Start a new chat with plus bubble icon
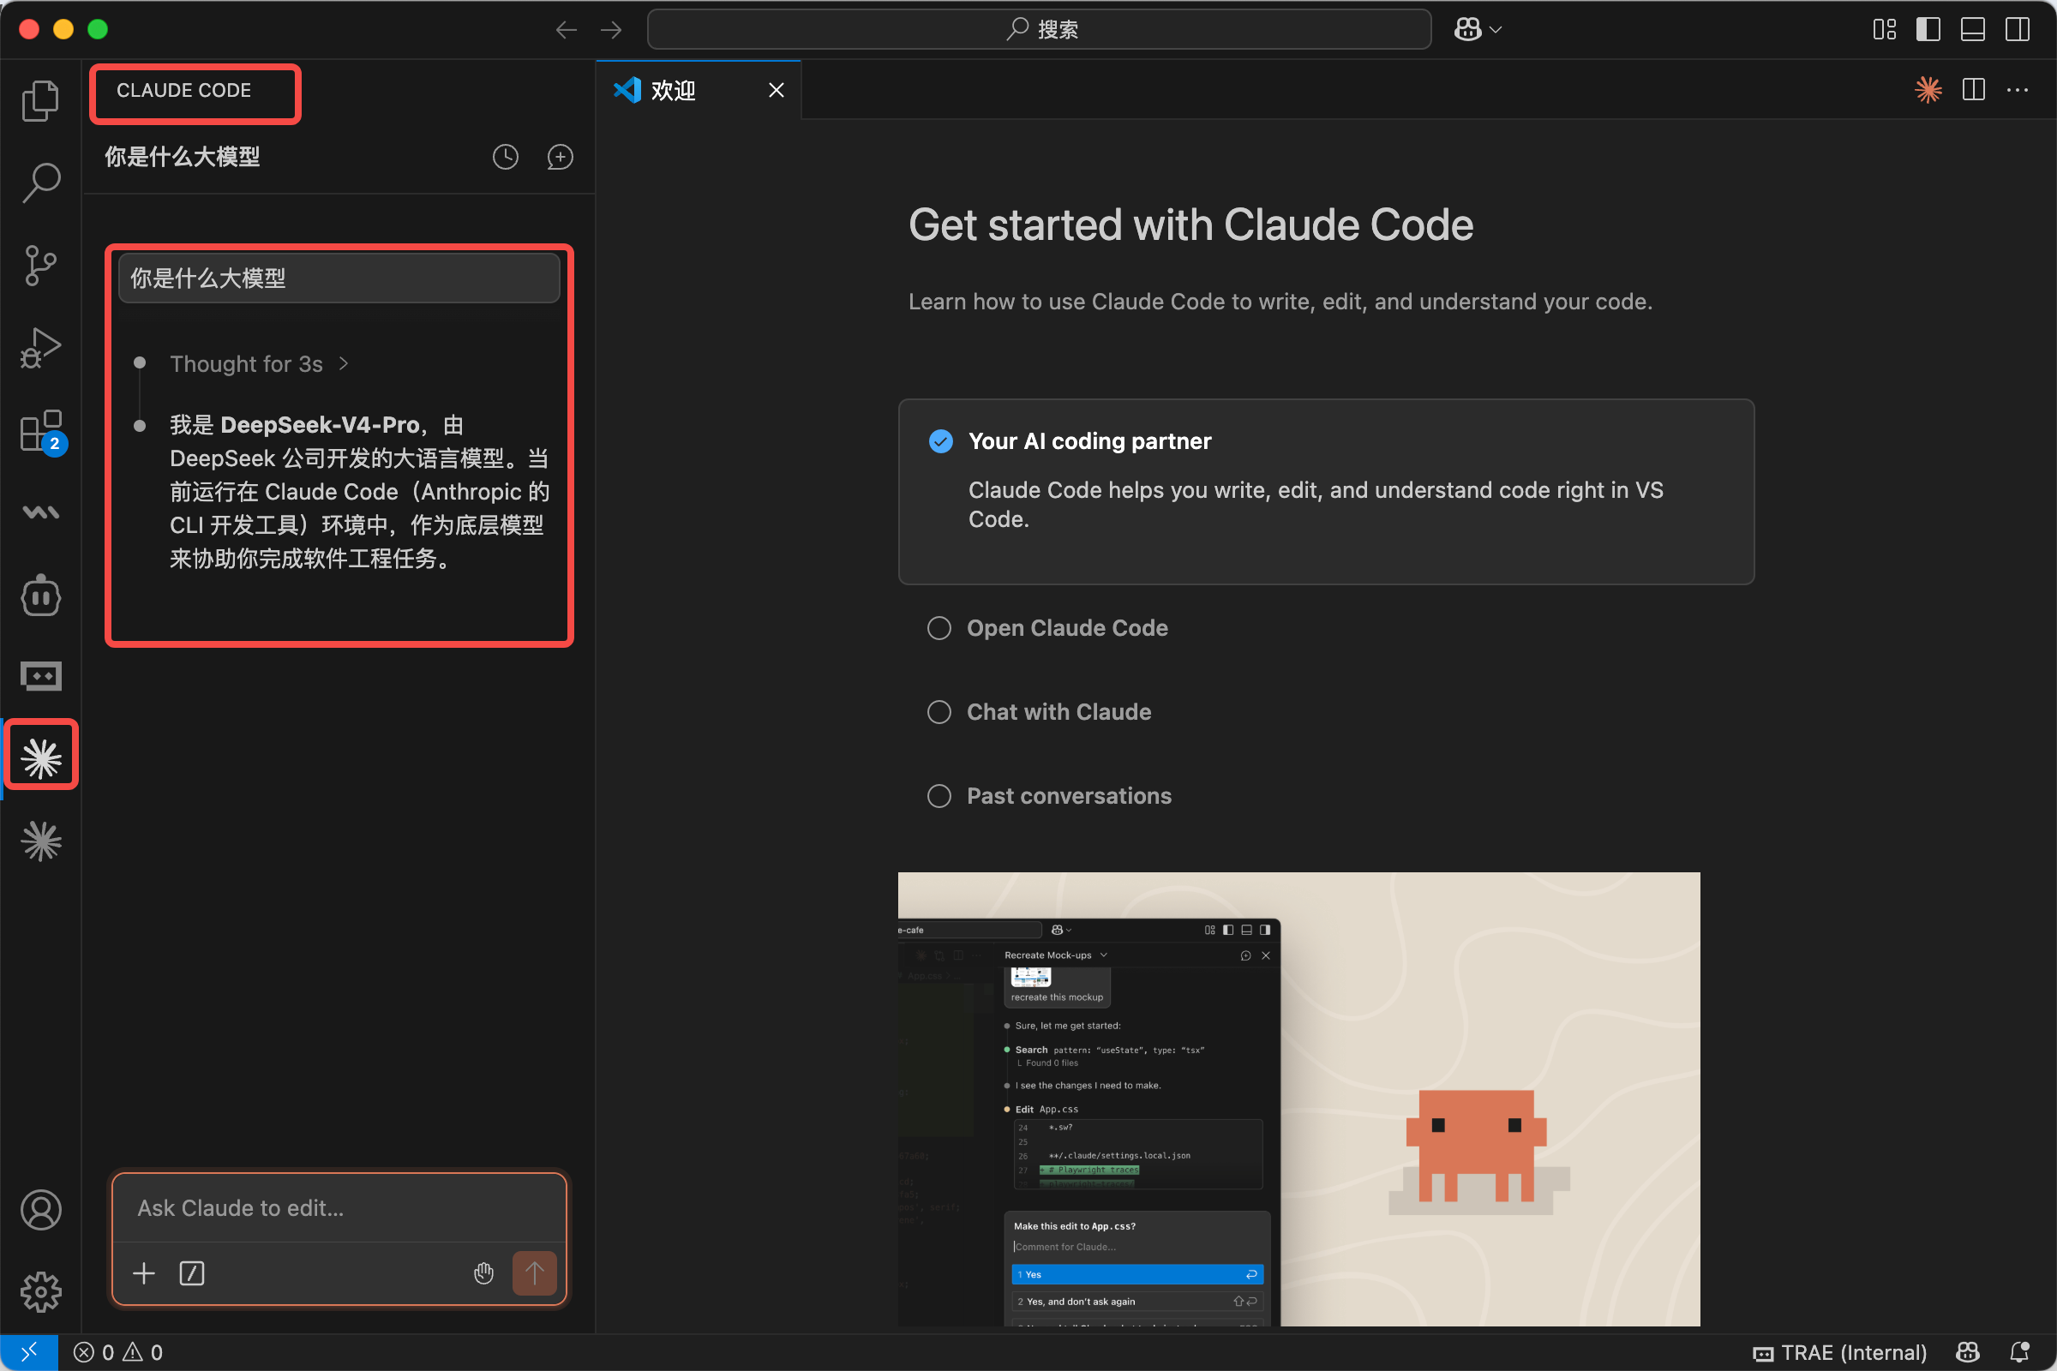The image size is (2057, 1371). [560, 158]
